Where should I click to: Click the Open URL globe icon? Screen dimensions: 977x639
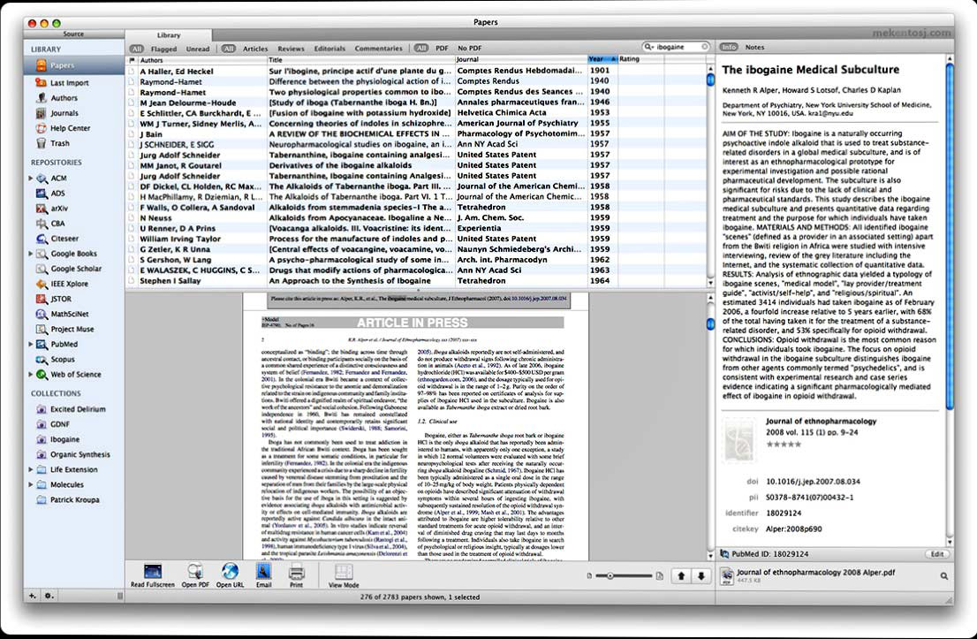(x=230, y=572)
